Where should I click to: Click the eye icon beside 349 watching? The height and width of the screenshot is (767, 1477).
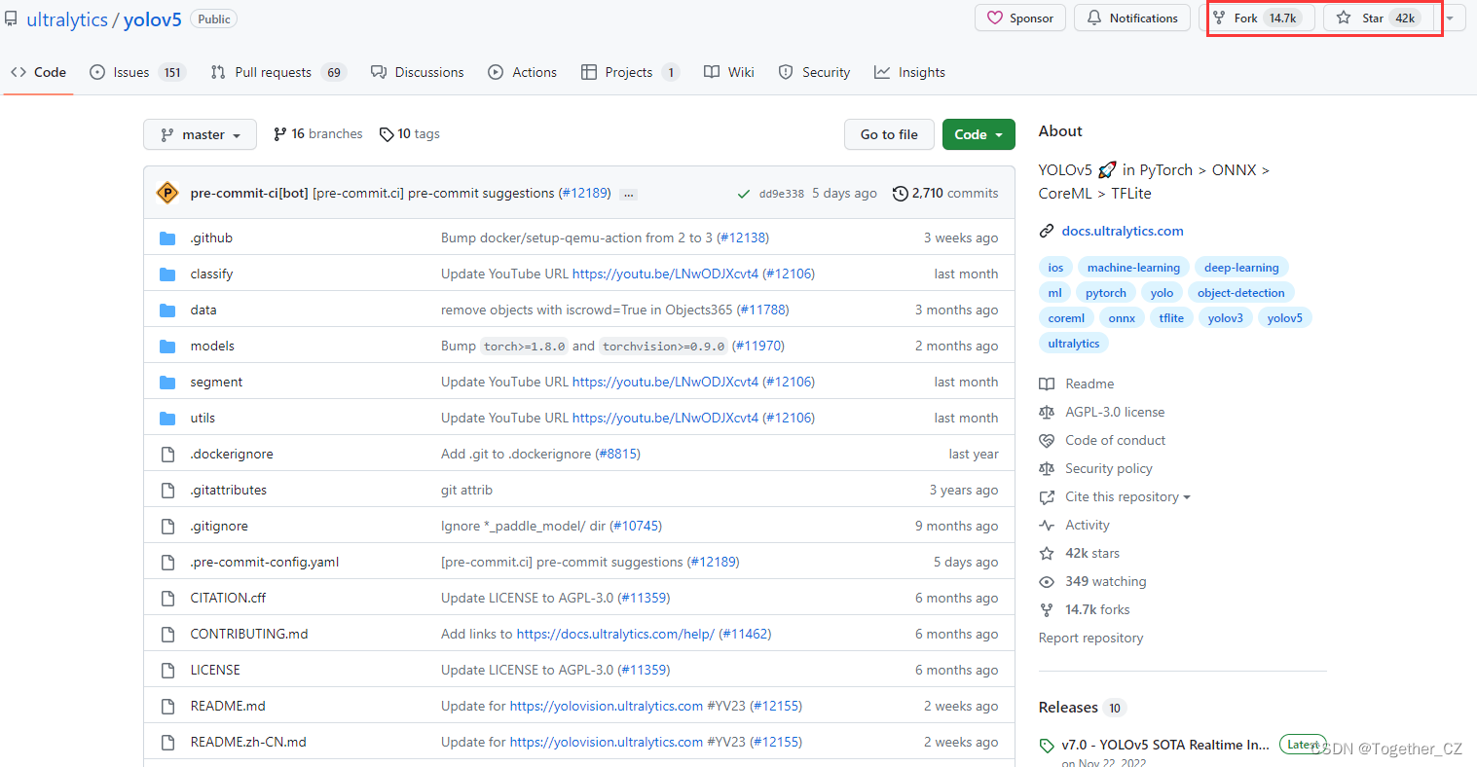(x=1047, y=582)
